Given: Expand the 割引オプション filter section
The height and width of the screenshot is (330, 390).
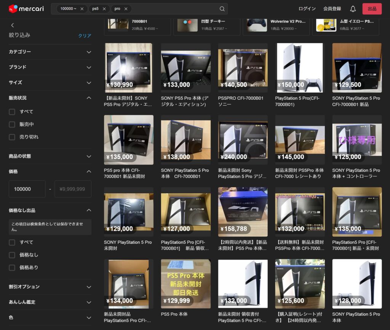Looking at the screenshot, I should (50, 287).
